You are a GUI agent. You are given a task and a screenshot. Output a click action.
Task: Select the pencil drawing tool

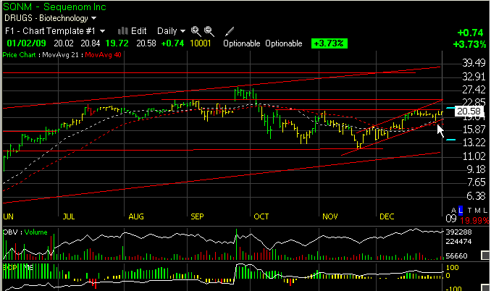(230, 31)
